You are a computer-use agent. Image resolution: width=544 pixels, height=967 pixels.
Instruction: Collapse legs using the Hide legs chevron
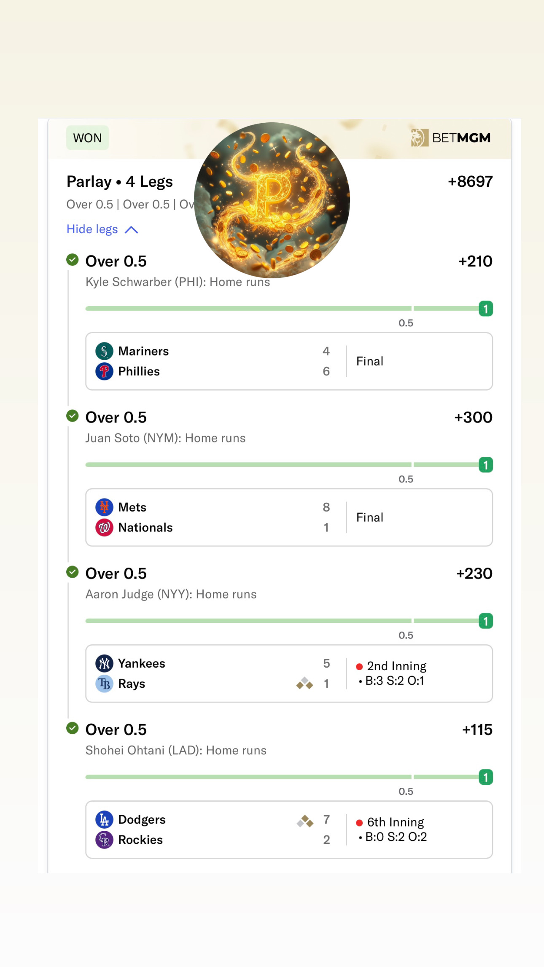[132, 230]
